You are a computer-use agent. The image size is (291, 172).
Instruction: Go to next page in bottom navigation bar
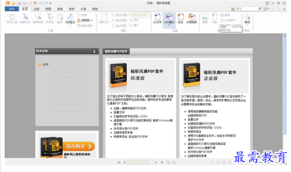click(156, 163)
